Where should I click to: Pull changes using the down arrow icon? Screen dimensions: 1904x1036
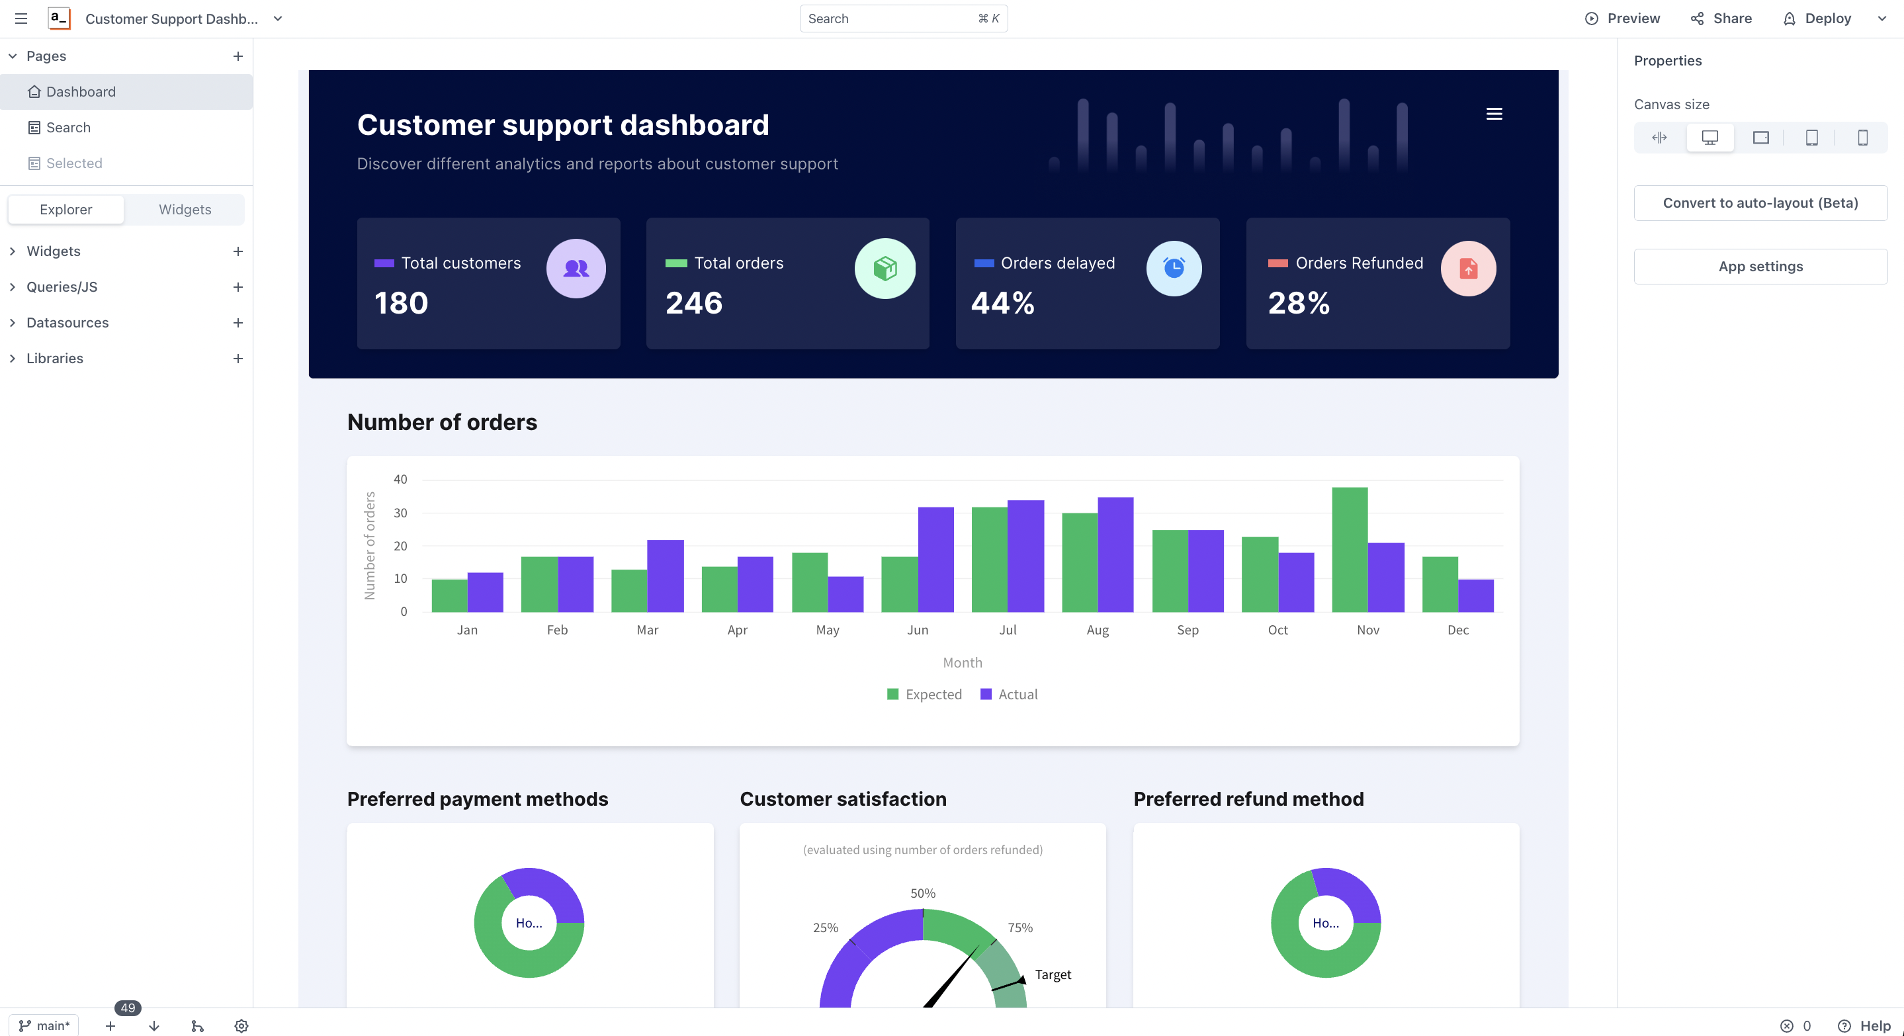[x=153, y=1025]
